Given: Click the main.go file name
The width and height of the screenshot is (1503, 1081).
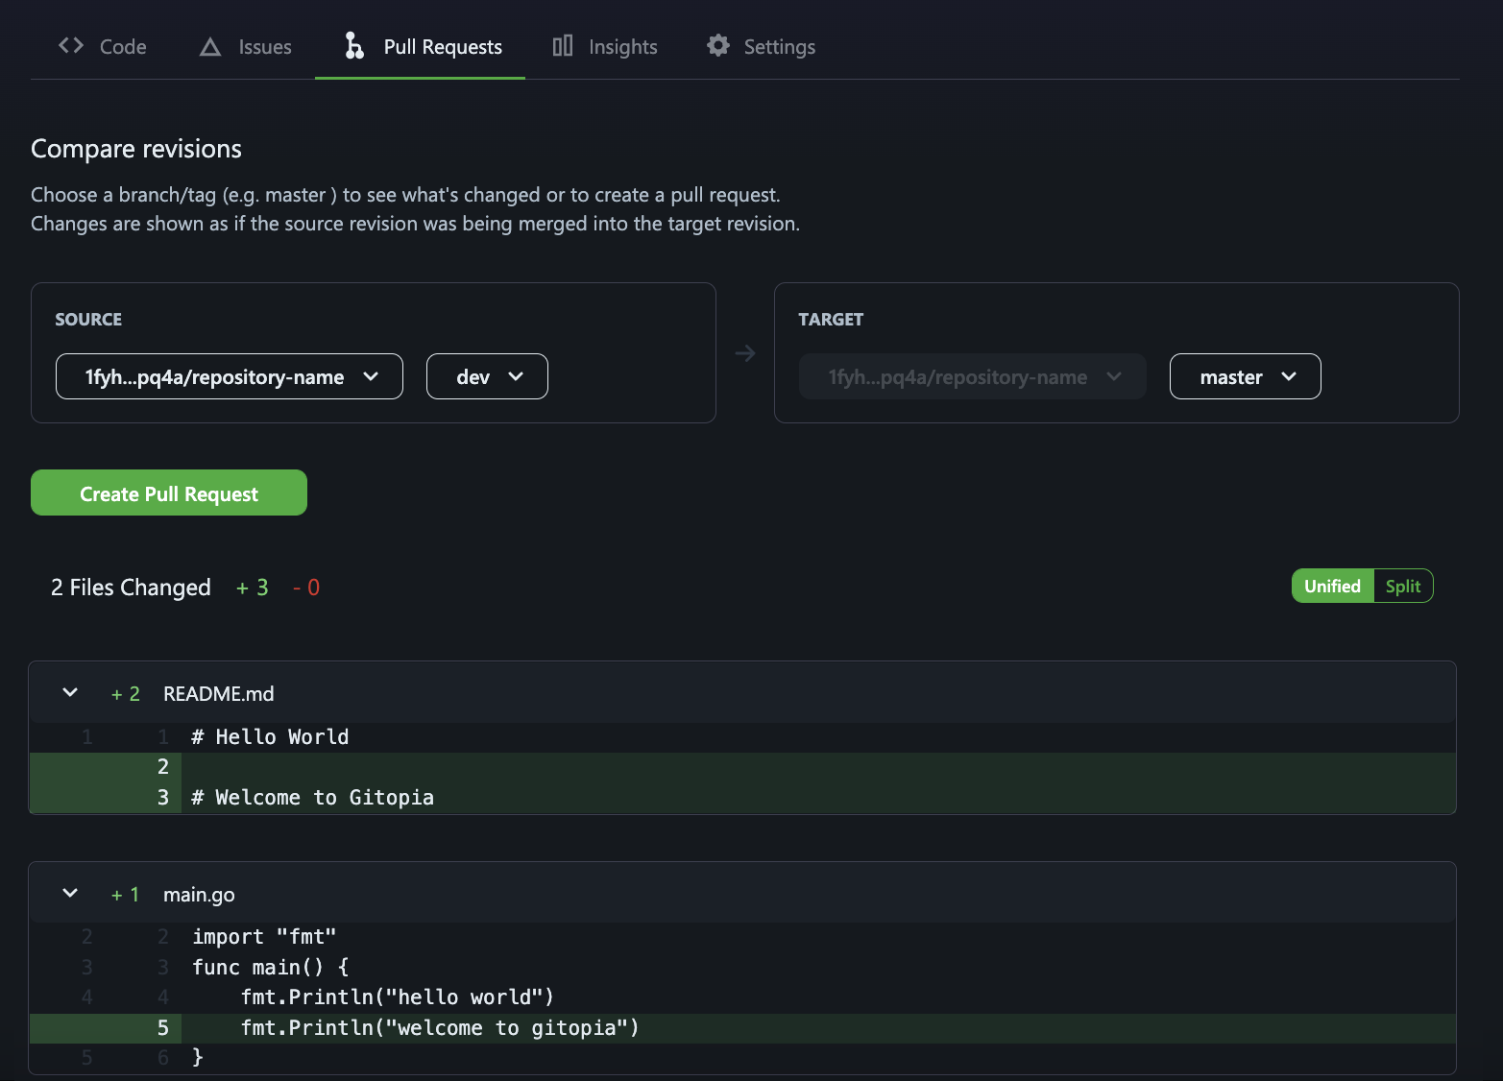Looking at the screenshot, I should pyautogui.click(x=199, y=894).
